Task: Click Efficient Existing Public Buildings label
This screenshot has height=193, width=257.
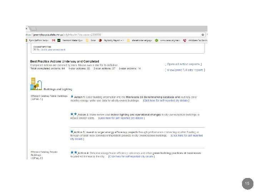Action: 49,96
